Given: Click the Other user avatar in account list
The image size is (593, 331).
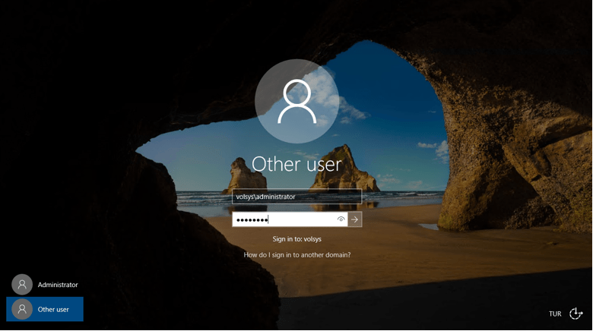Looking at the screenshot, I should click(22, 309).
